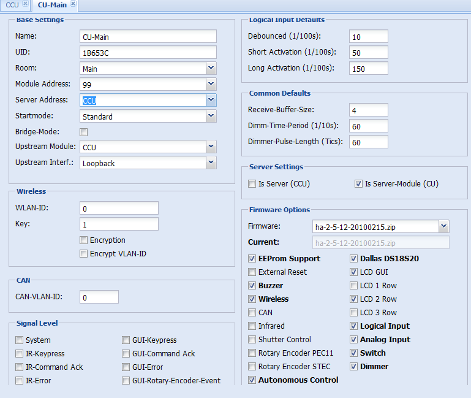Enable Encrypt VLAN-ID checkbox
Screen dimensions: 471x398
click(x=83, y=254)
